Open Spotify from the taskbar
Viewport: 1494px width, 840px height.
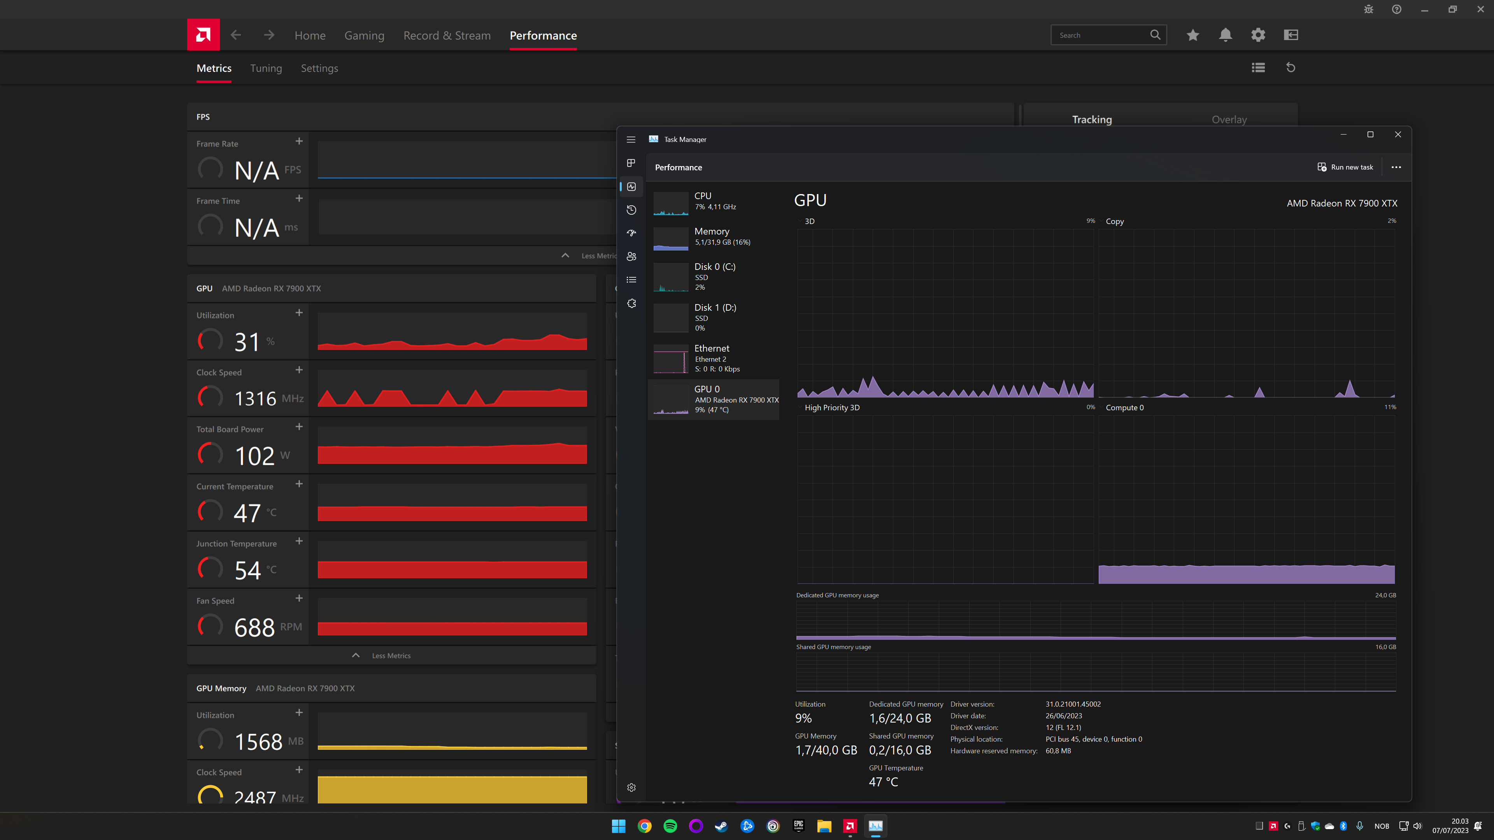[670, 826]
